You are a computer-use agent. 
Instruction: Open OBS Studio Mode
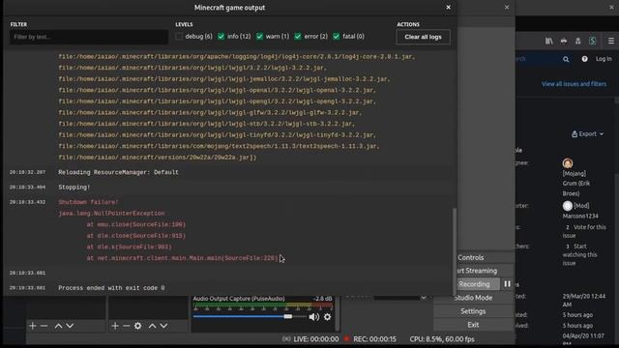tap(473, 298)
